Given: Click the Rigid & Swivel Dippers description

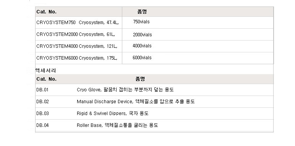Looking at the screenshot, I should (x=112, y=114).
